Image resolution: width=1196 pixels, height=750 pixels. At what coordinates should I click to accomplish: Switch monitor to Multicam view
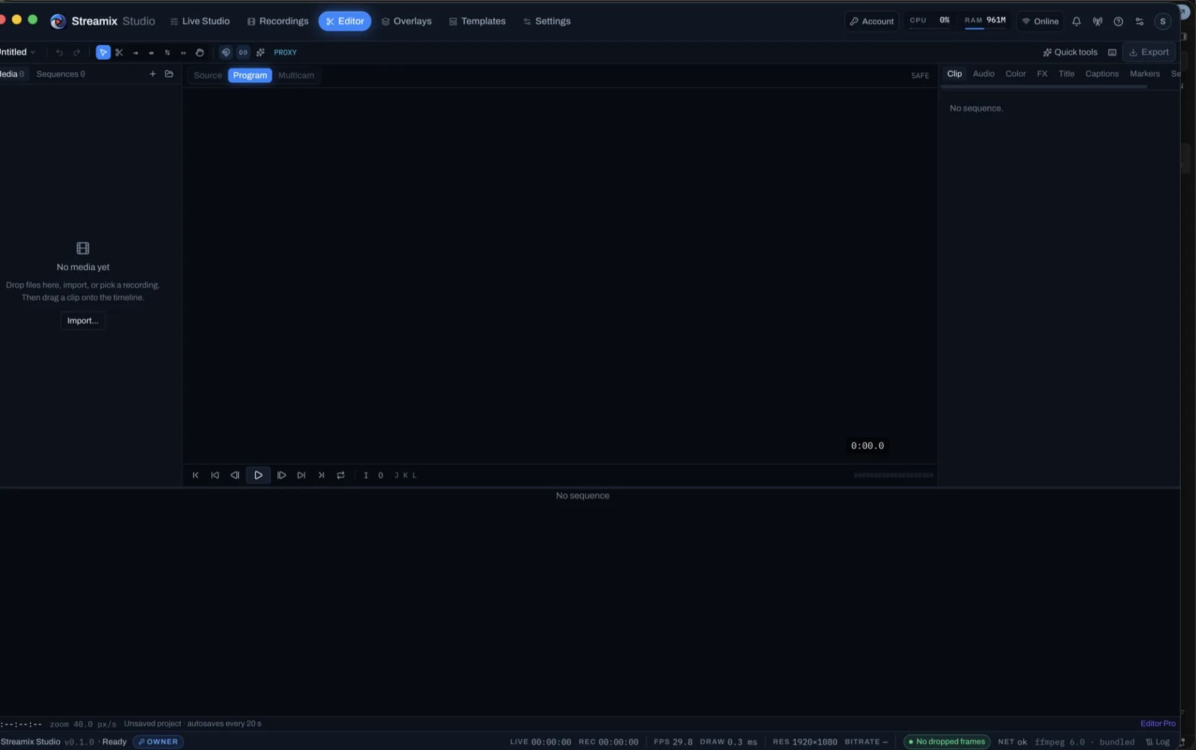[296, 75]
